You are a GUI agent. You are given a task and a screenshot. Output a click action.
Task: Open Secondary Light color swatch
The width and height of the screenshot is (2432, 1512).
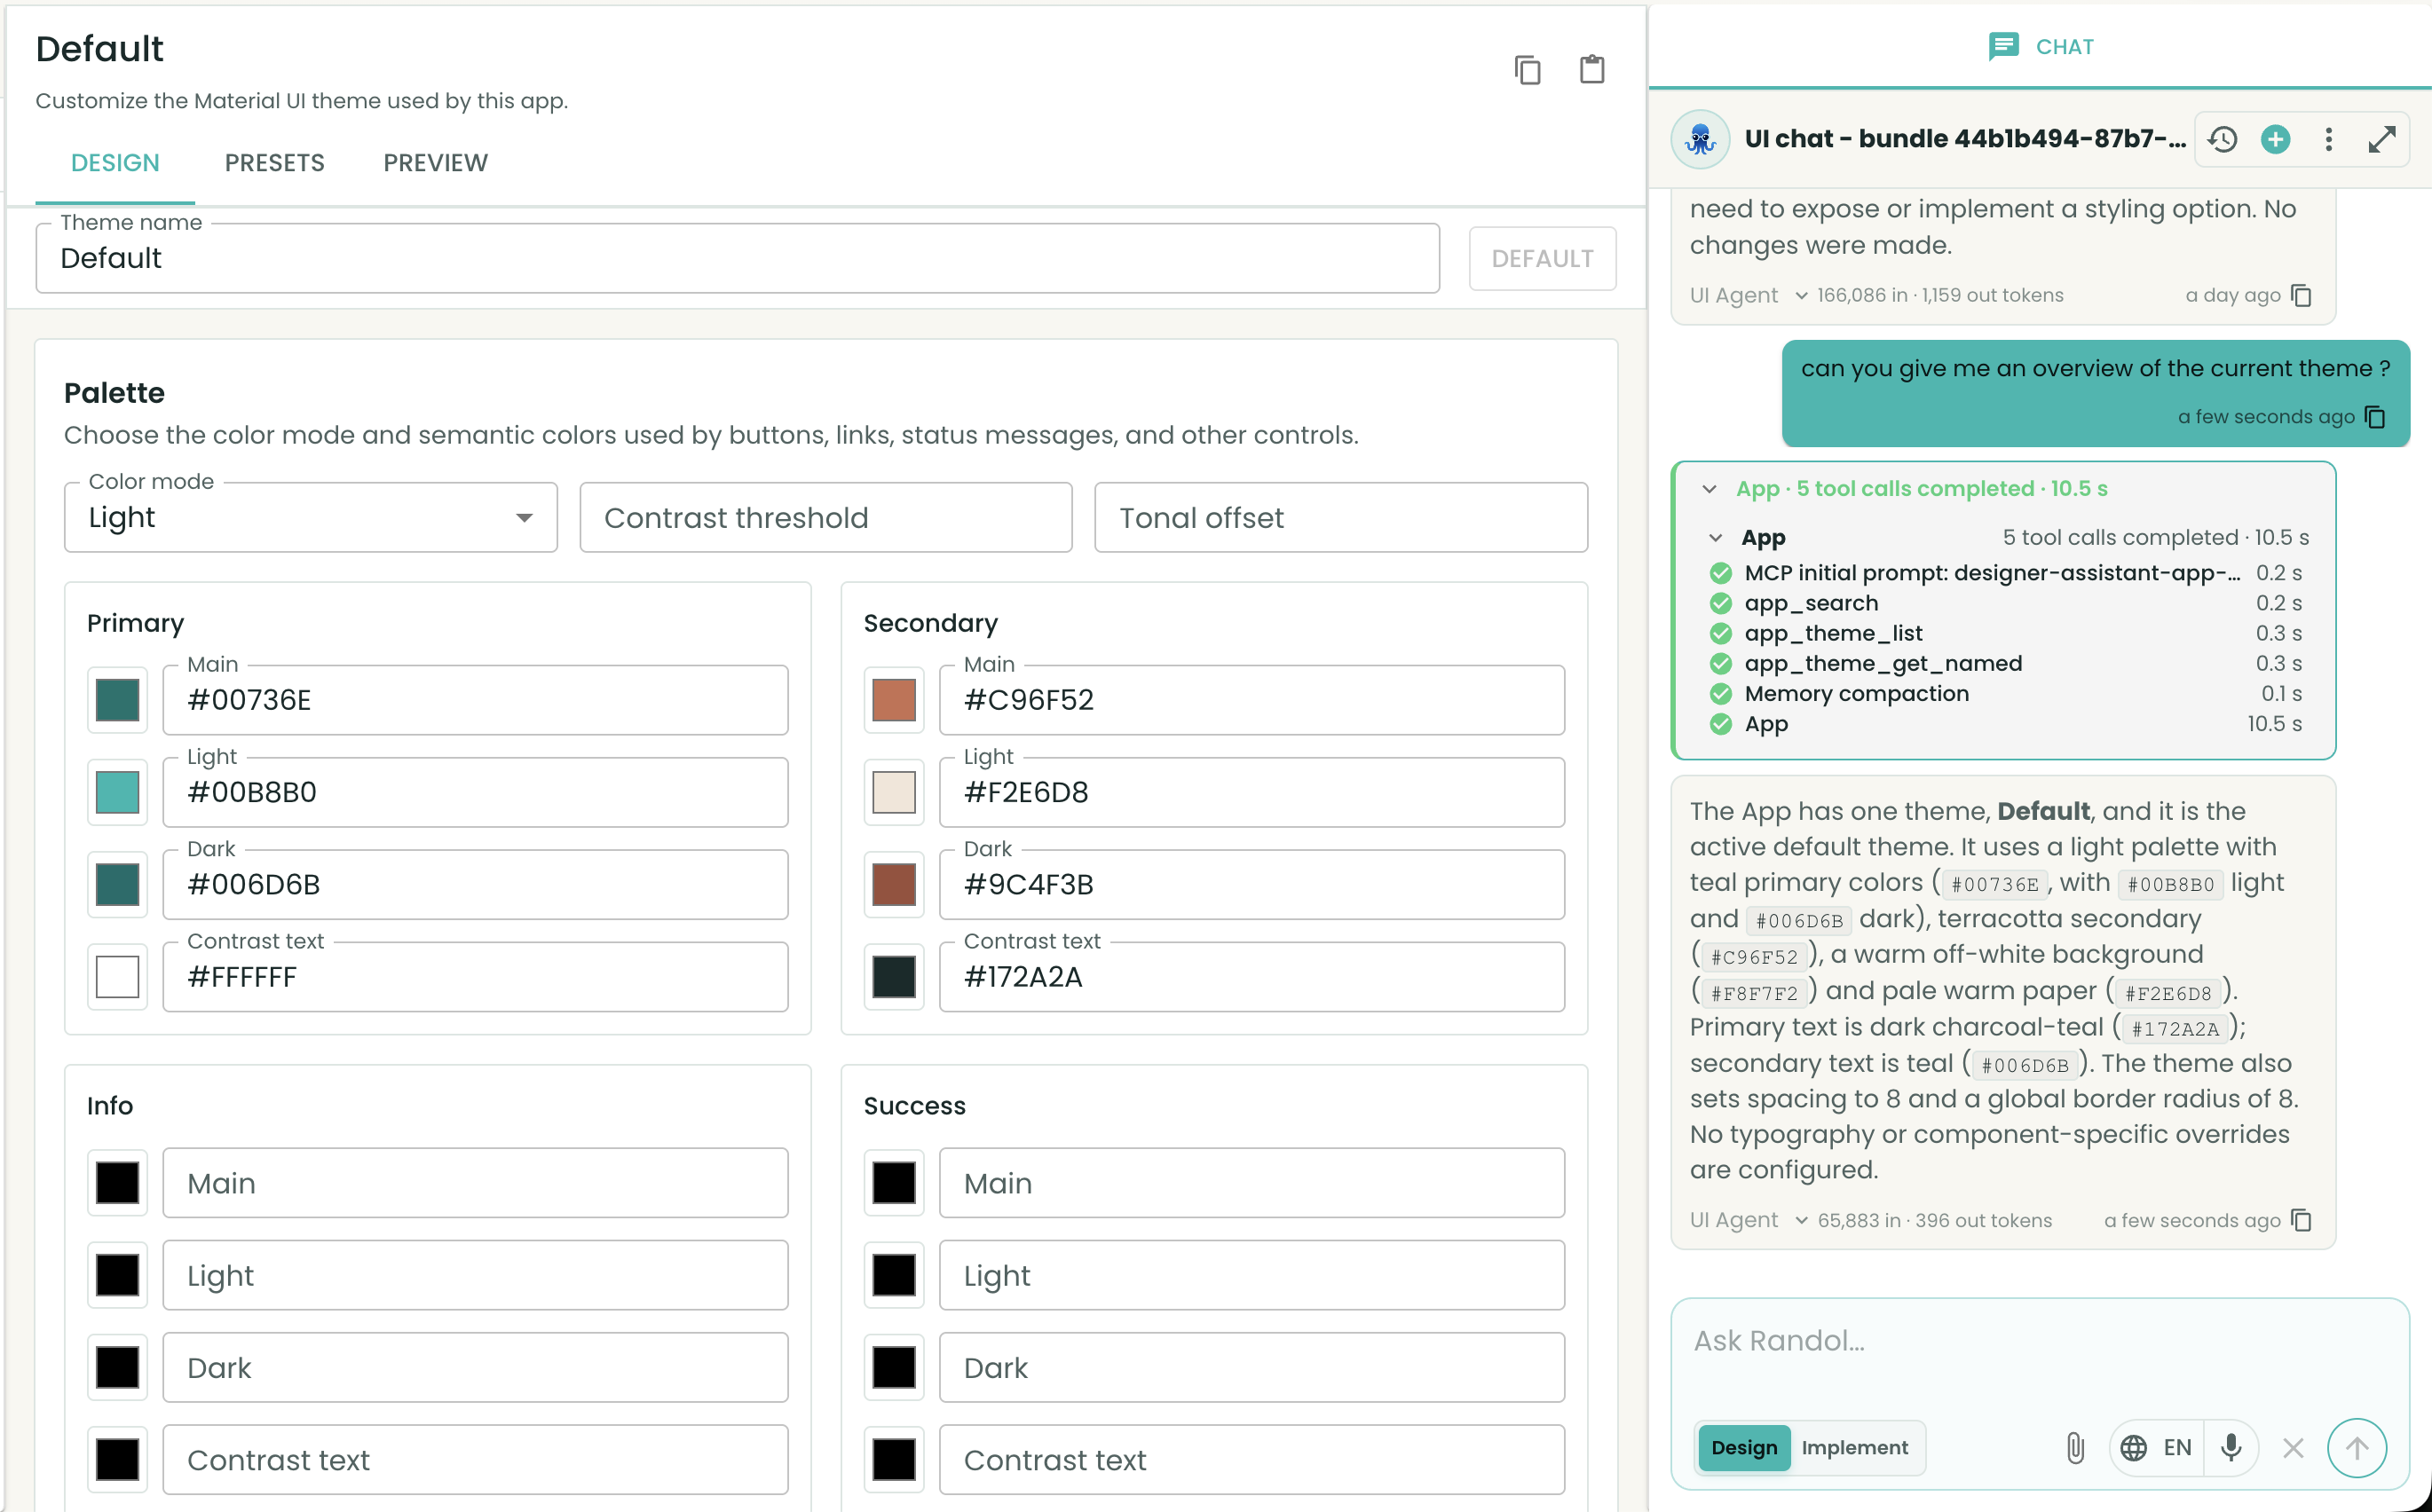click(x=894, y=792)
